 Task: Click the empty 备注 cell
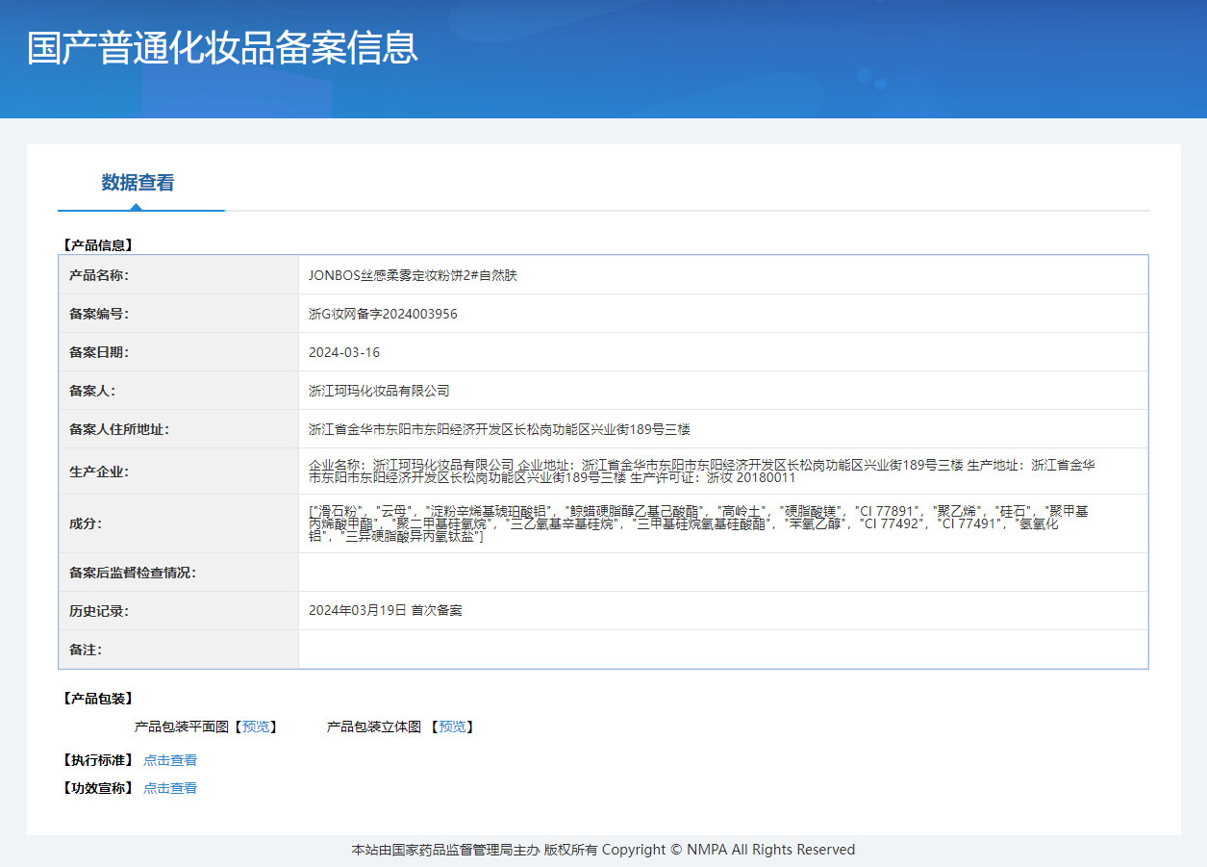pos(723,650)
